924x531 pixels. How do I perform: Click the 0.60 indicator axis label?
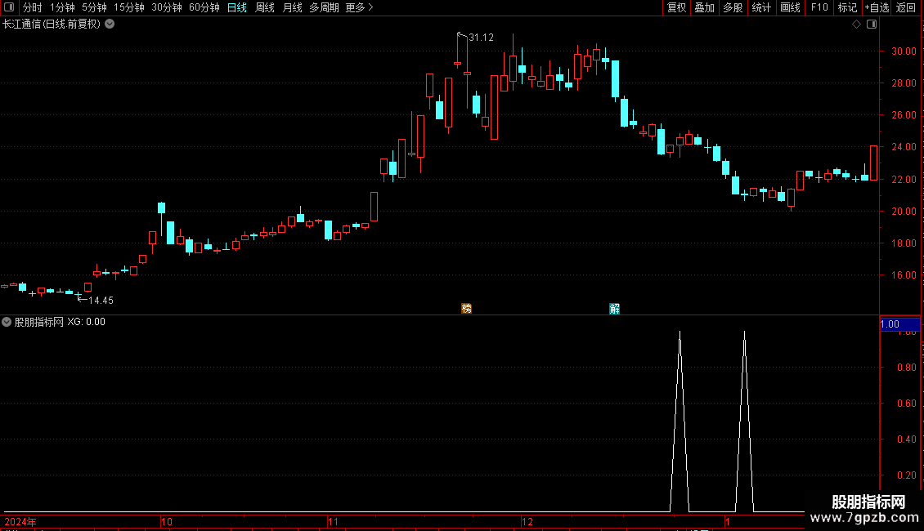906,404
